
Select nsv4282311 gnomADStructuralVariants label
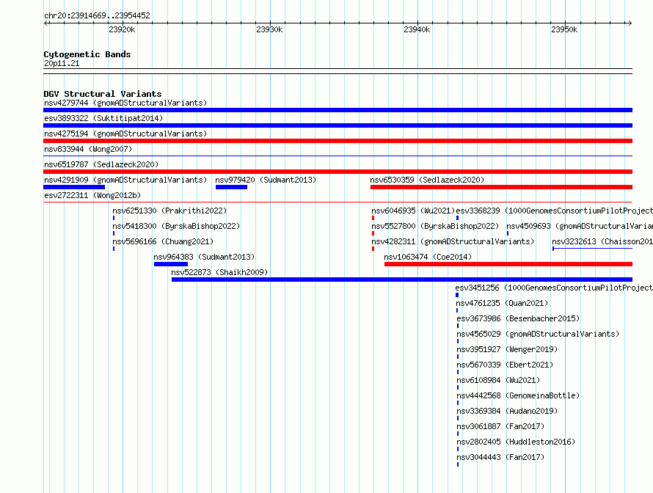point(453,241)
